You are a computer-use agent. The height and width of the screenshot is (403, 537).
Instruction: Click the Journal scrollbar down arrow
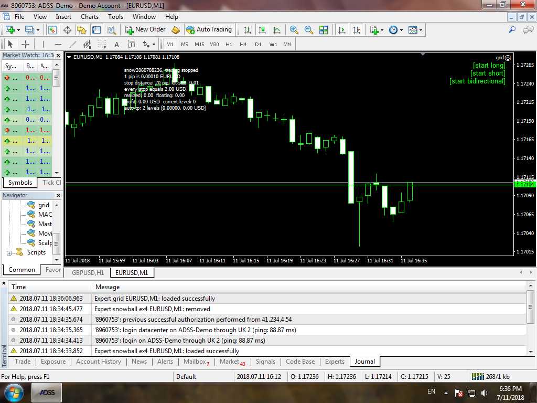[531, 352]
